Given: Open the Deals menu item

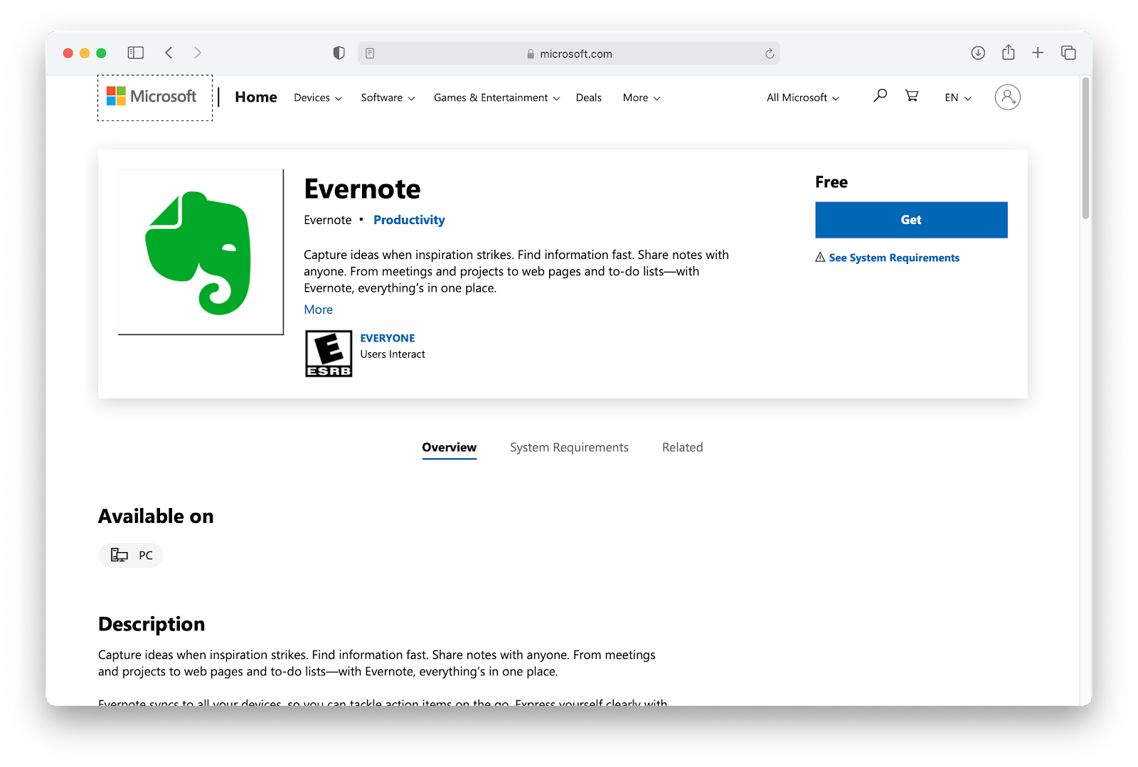Looking at the screenshot, I should point(589,97).
